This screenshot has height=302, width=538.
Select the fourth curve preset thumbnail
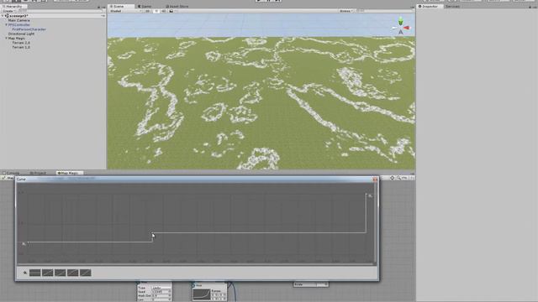pos(73,273)
